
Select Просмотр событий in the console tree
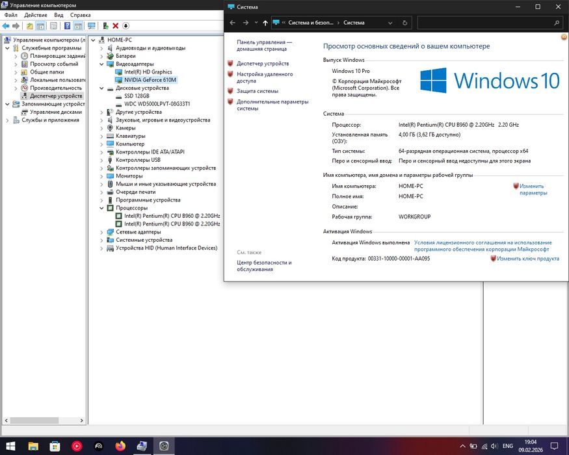[54, 64]
